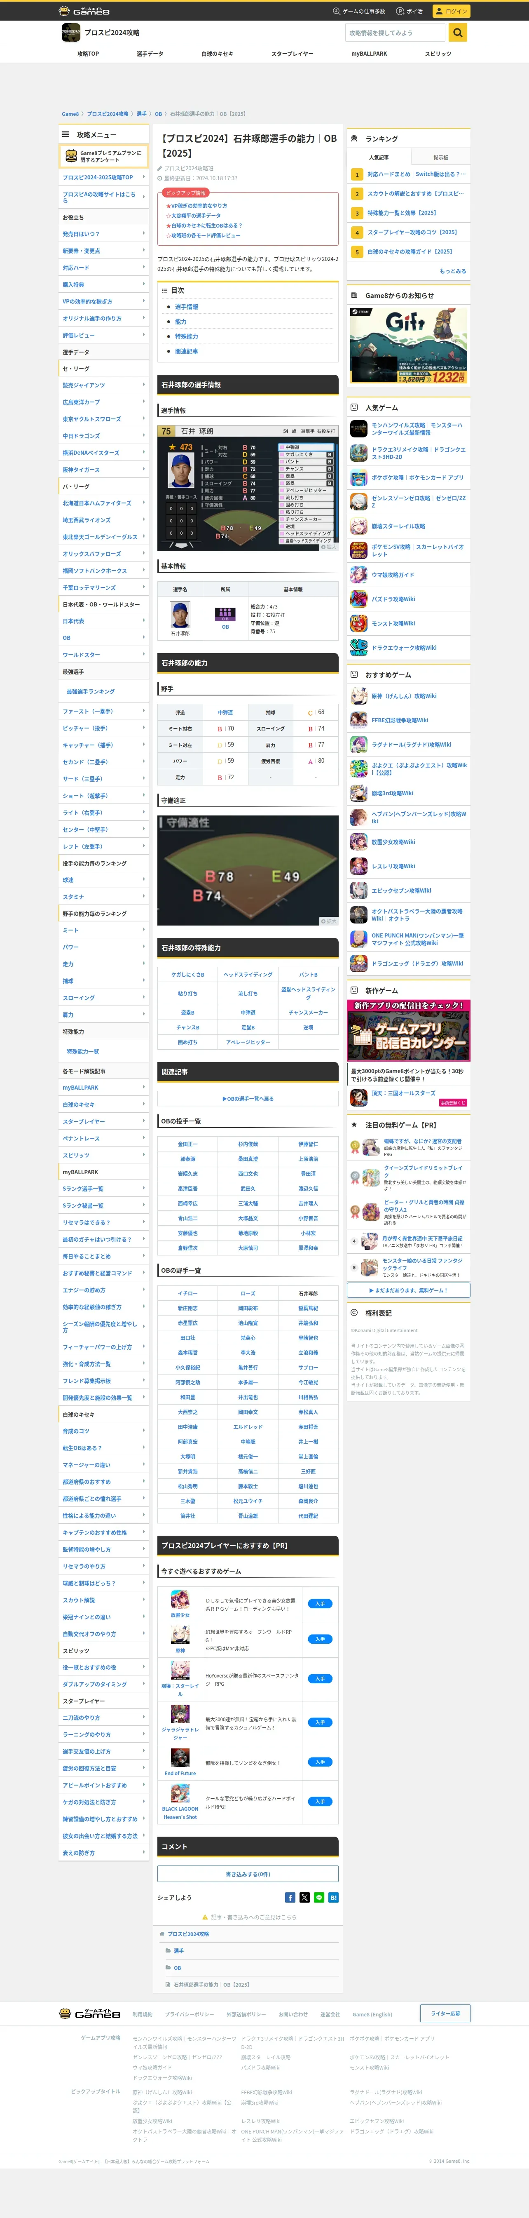The height and width of the screenshot is (2218, 529).
Task: Expand the 発売日はいつ? sidebar item arrow
Action: point(144,233)
